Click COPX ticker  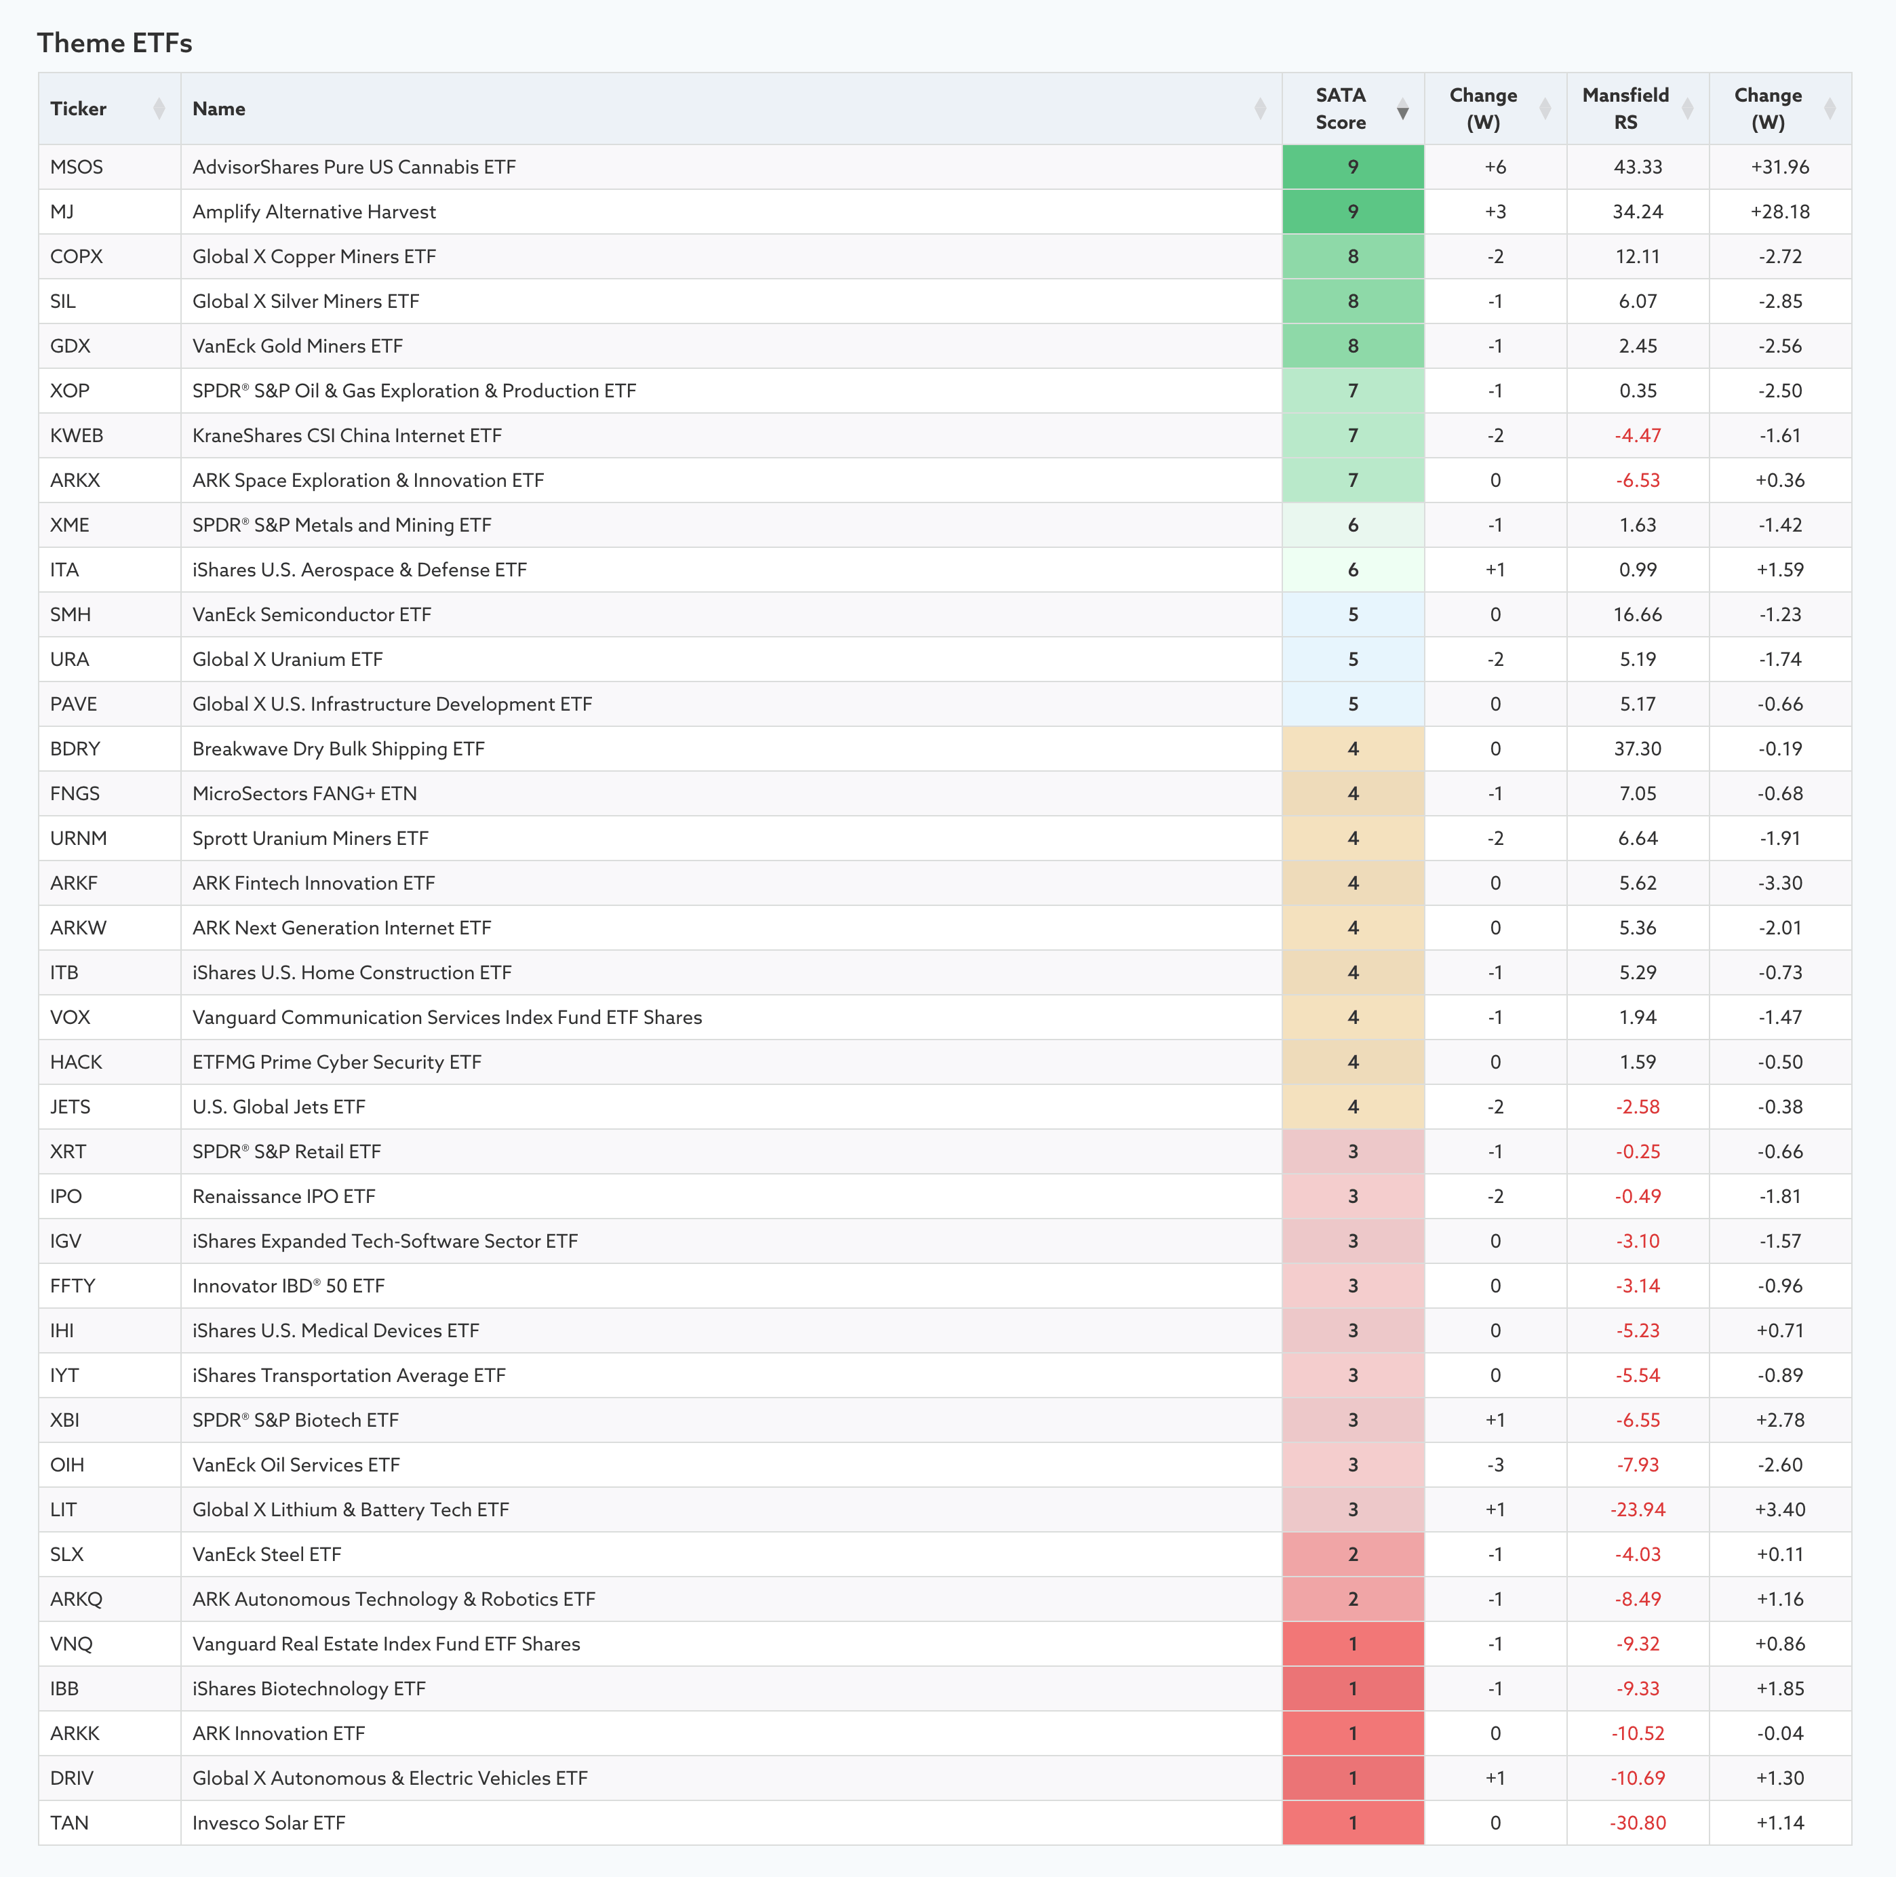pos(77,256)
